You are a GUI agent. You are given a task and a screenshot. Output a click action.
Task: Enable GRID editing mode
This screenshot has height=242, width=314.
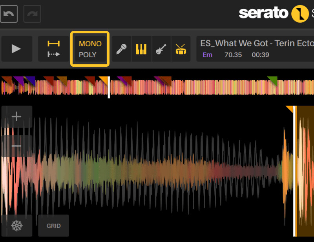(x=53, y=226)
